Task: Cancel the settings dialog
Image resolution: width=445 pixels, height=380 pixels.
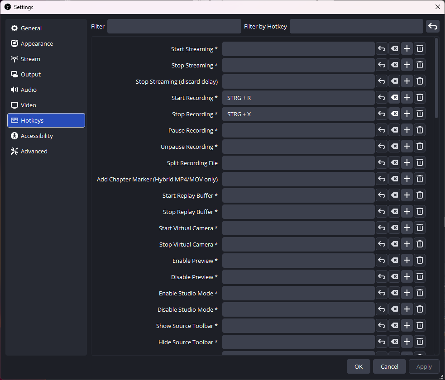Action: 389,366
